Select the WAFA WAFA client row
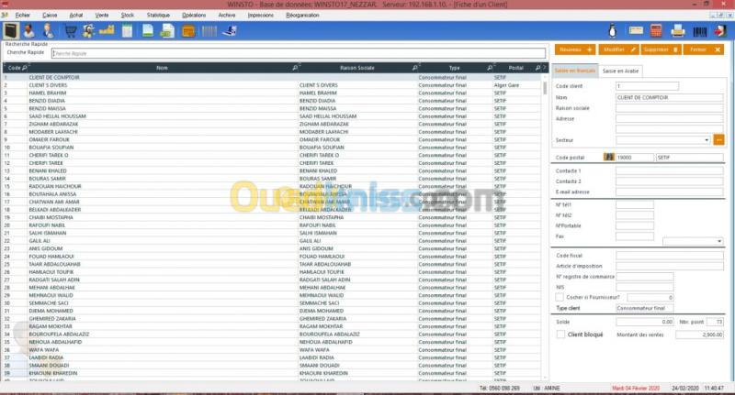This screenshot has height=395, width=735. coord(273,350)
